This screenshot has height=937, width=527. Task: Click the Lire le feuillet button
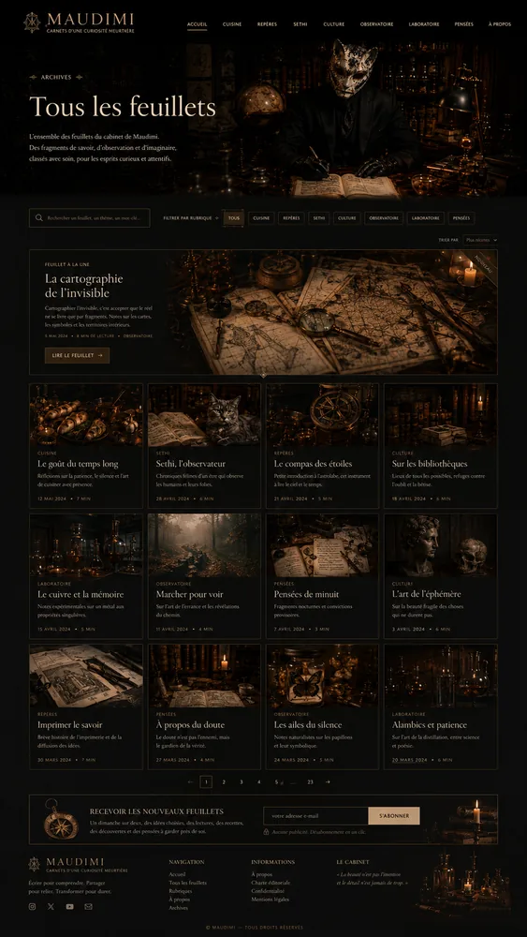click(77, 355)
